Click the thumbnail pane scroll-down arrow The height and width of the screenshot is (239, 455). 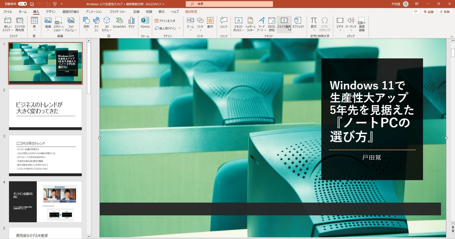coord(89,236)
